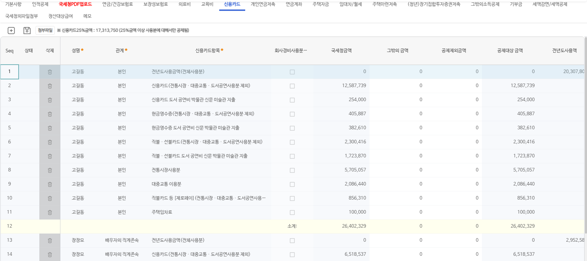Remove row 4 via its trash icon

50,114
